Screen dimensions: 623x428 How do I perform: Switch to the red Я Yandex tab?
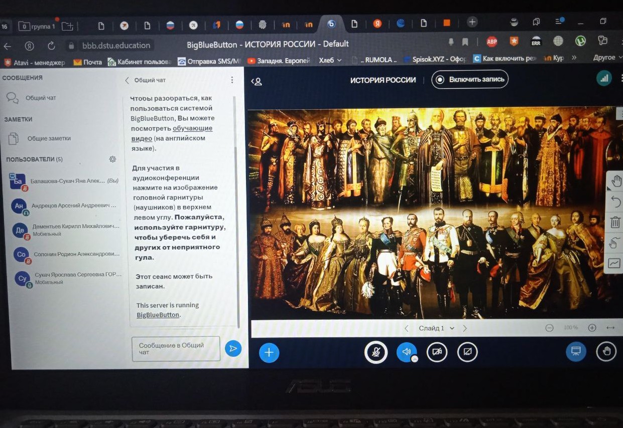click(377, 24)
